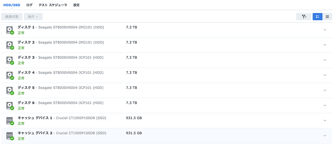The width and height of the screenshot is (333, 166).
Task: Open the filter funnel menu
Action: pyautogui.click(x=303, y=17)
